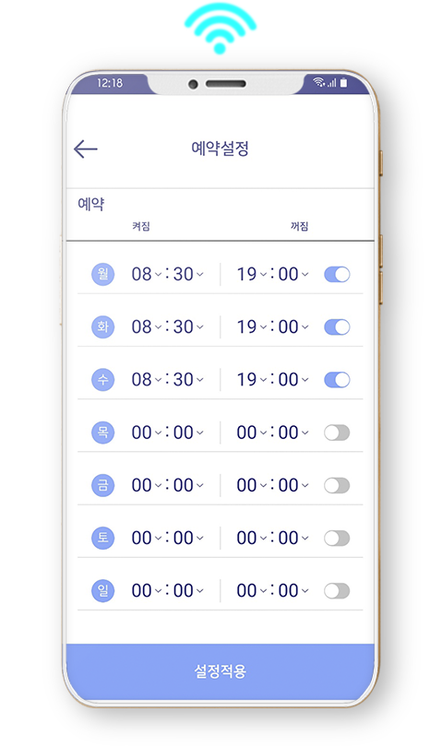This screenshot has width=442, height=747.
Task: Apply settings with 설정적용 button
Action: coord(221,671)
